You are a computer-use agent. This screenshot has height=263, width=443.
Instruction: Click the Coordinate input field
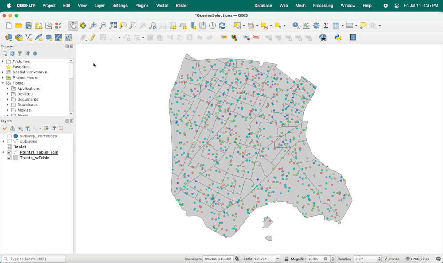tap(218, 259)
